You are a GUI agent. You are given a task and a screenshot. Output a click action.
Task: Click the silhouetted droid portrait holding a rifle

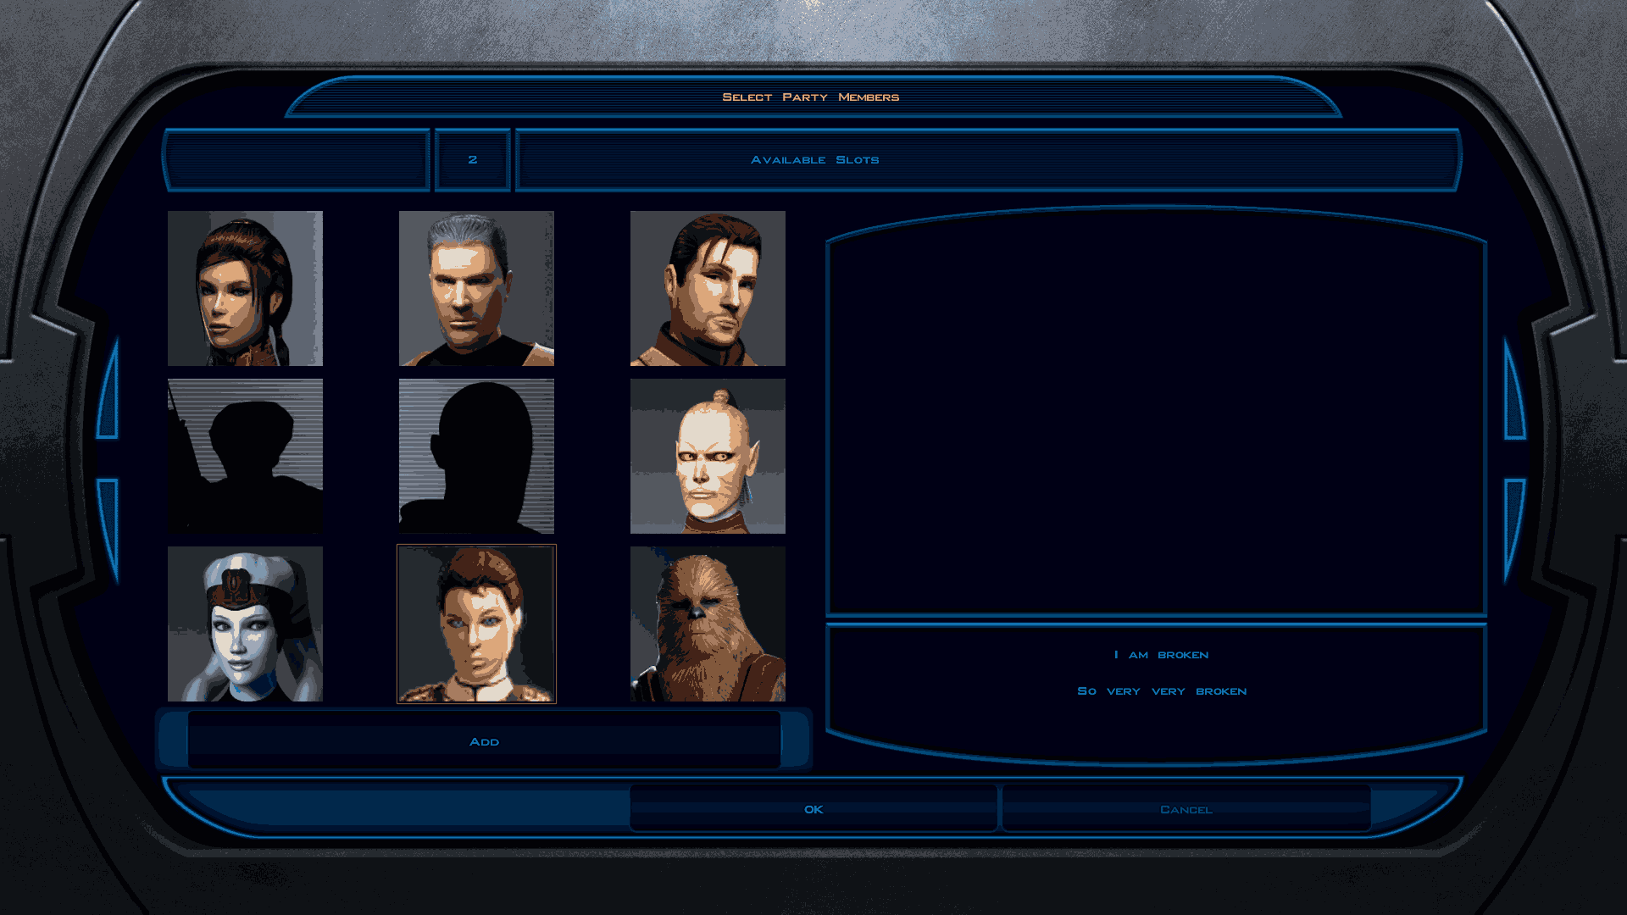245,456
